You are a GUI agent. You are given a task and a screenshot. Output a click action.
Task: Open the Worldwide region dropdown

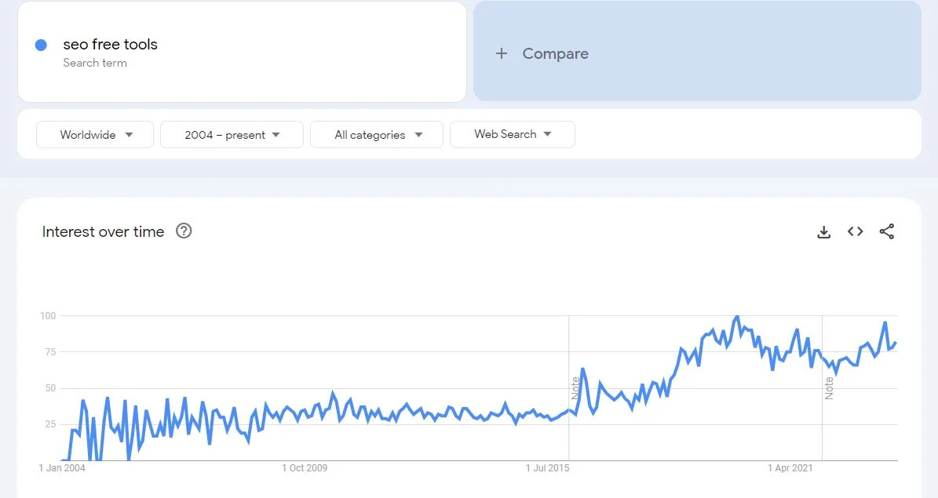coord(94,134)
